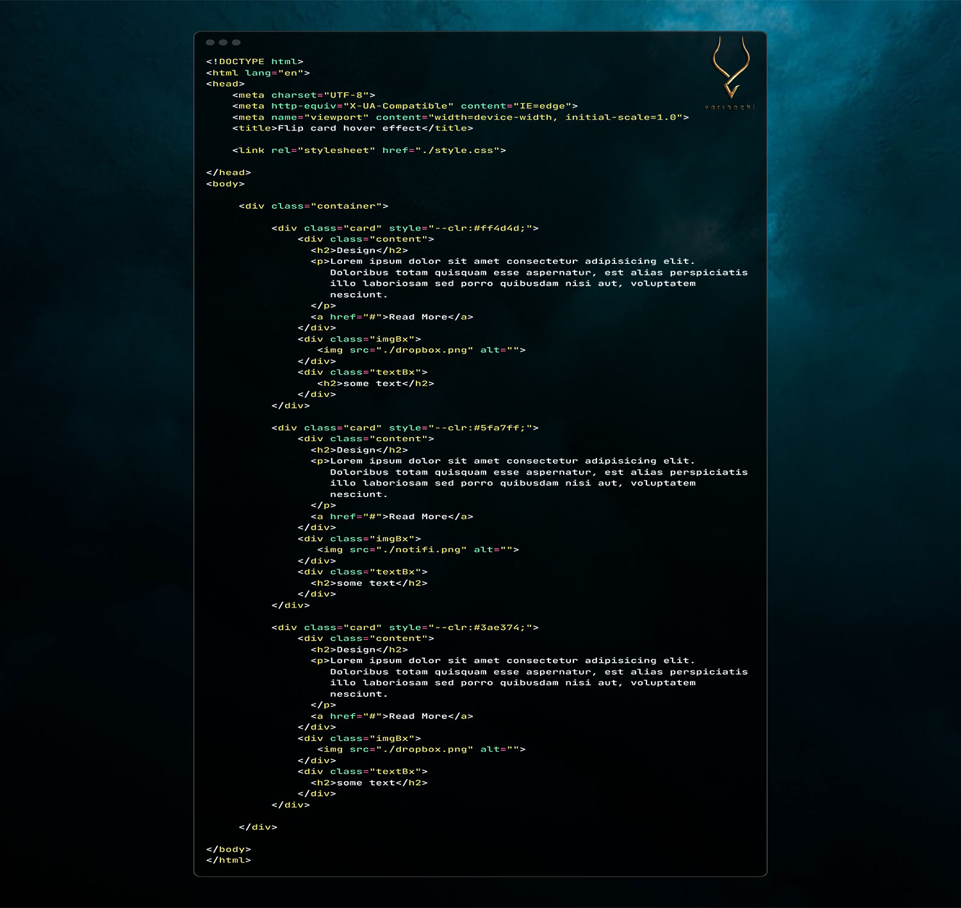This screenshot has height=908, width=961.
Task: Click the closing </head> tag
Action: click(228, 173)
